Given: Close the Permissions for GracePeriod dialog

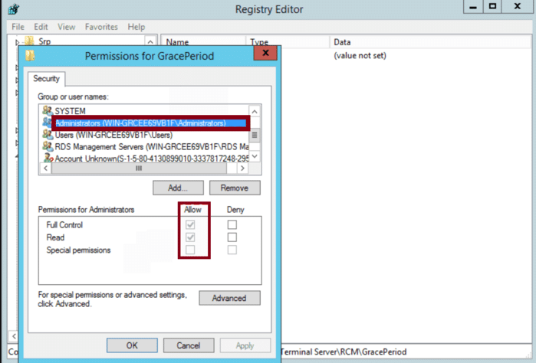Looking at the screenshot, I should pyautogui.click(x=265, y=53).
